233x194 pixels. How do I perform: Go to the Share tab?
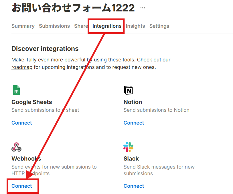[x=81, y=26]
